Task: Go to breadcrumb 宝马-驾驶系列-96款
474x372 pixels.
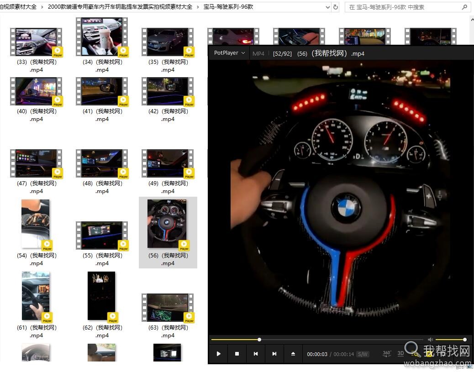Action: (x=228, y=7)
